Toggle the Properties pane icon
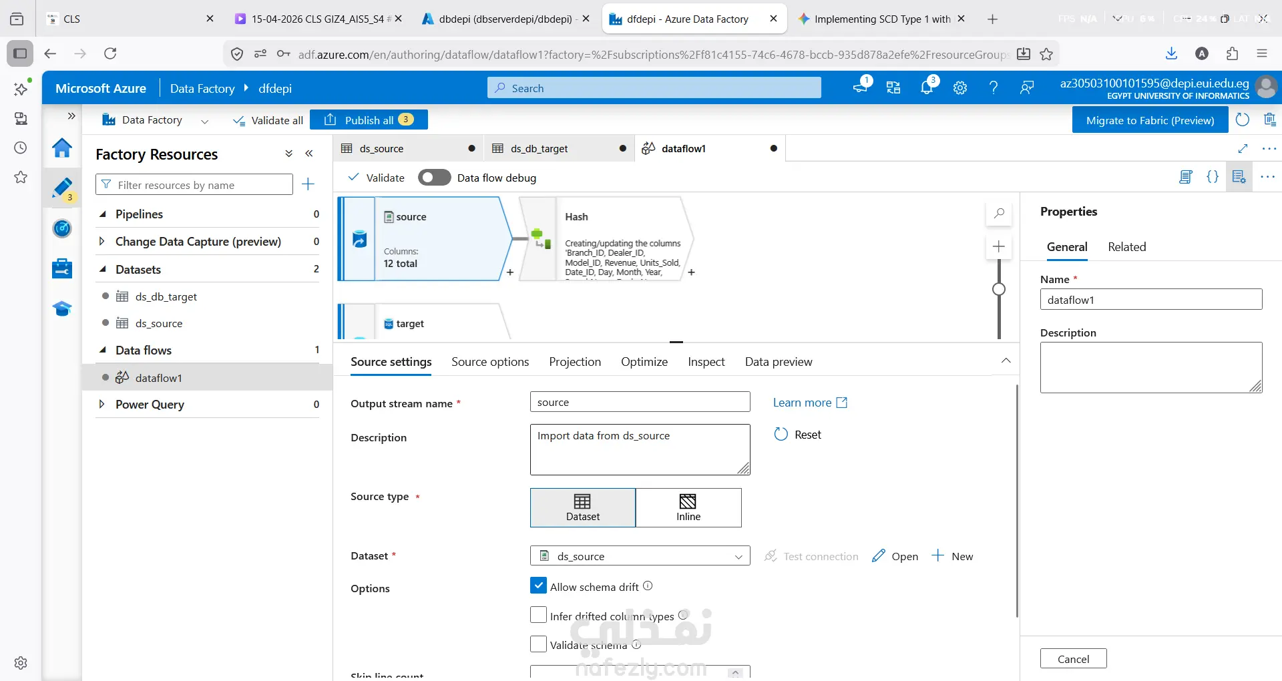1282x681 pixels. pyautogui.click(x=1239, y=177)
